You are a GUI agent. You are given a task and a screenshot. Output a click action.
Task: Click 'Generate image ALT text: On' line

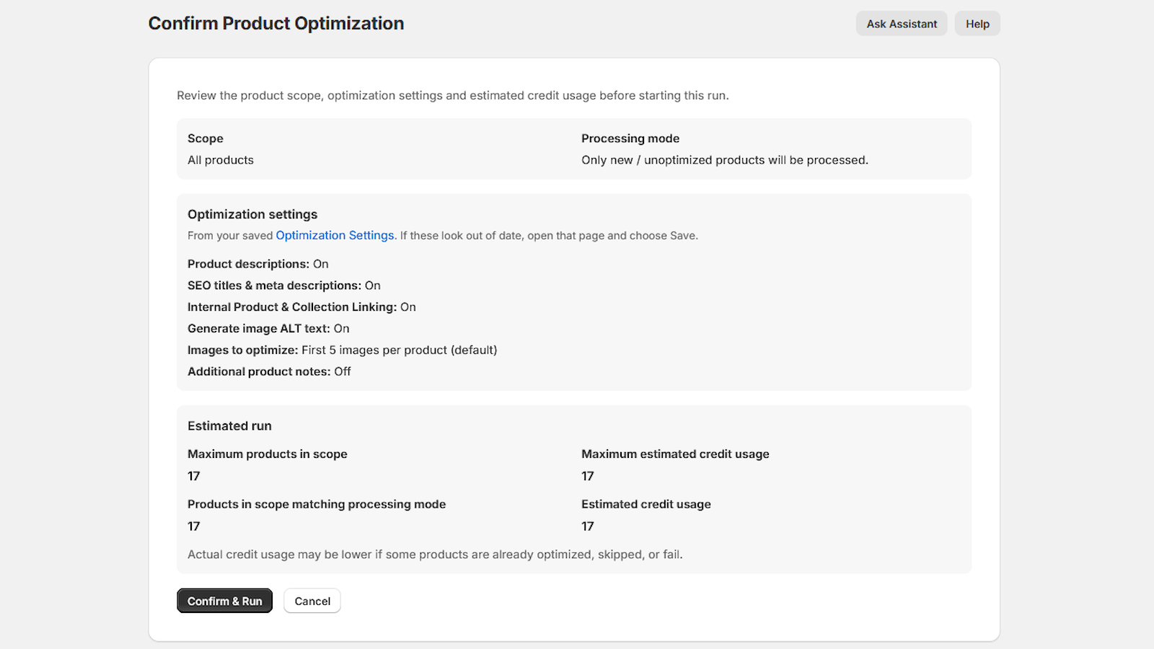[x=268, y=329]
